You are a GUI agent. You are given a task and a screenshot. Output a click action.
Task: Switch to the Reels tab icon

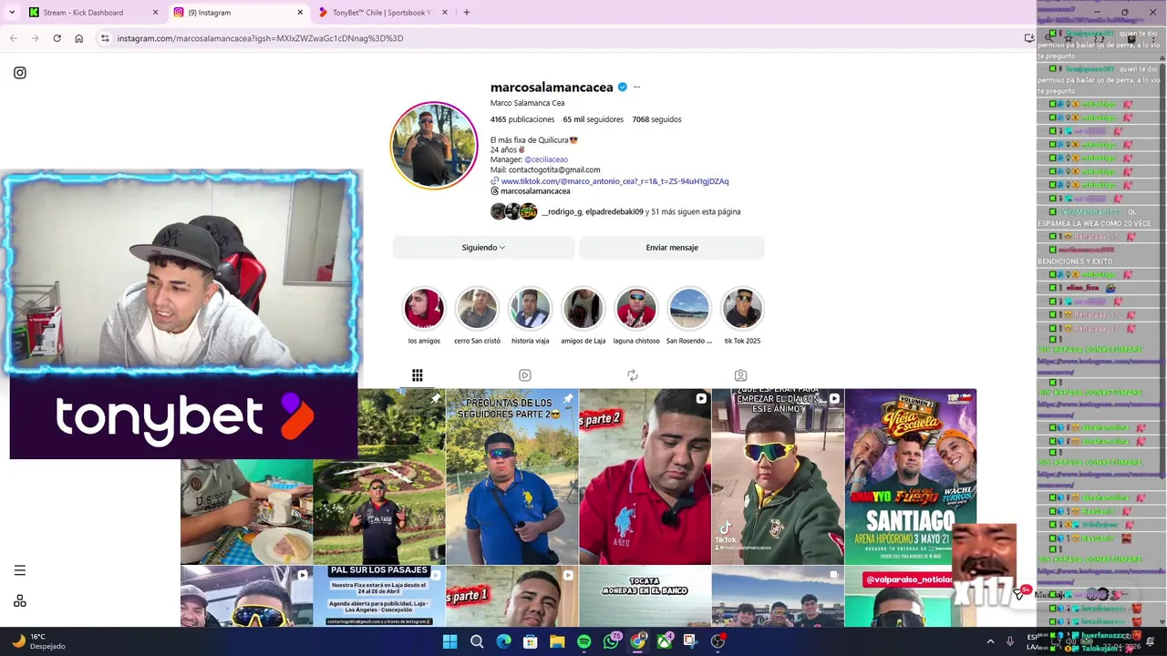point(525,375)
